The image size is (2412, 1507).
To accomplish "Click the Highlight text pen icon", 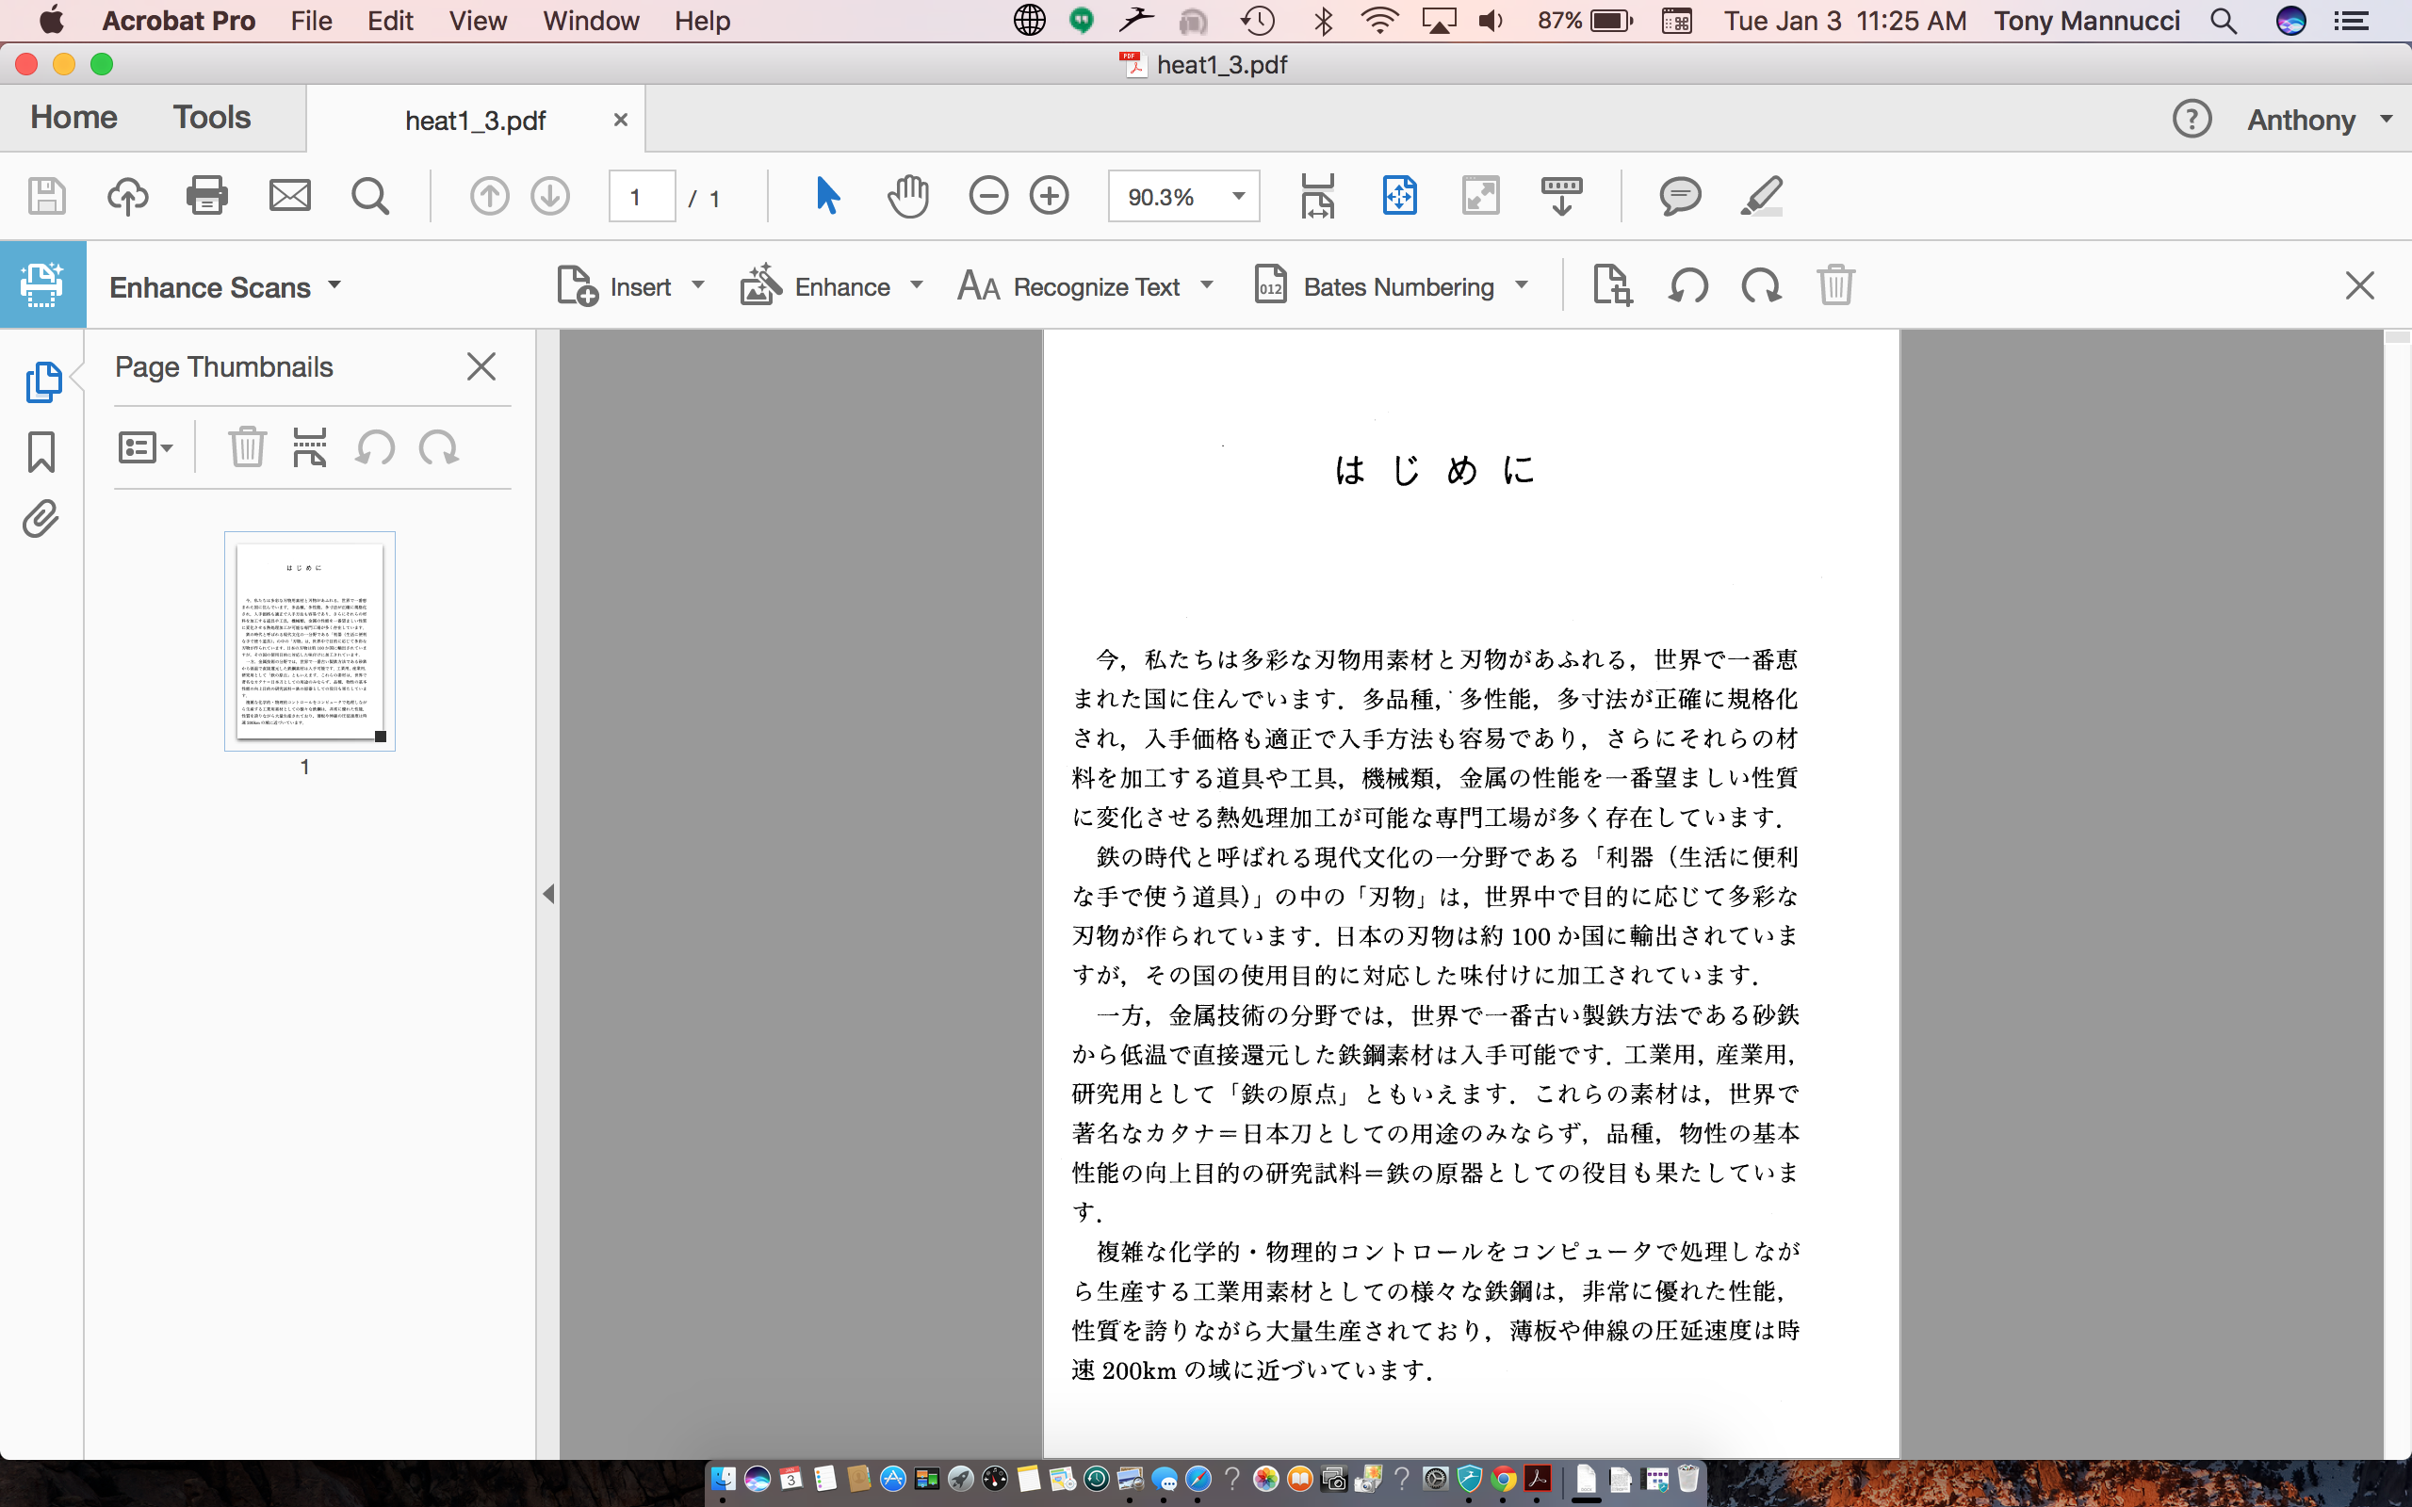I will [x=1761, y=196].
